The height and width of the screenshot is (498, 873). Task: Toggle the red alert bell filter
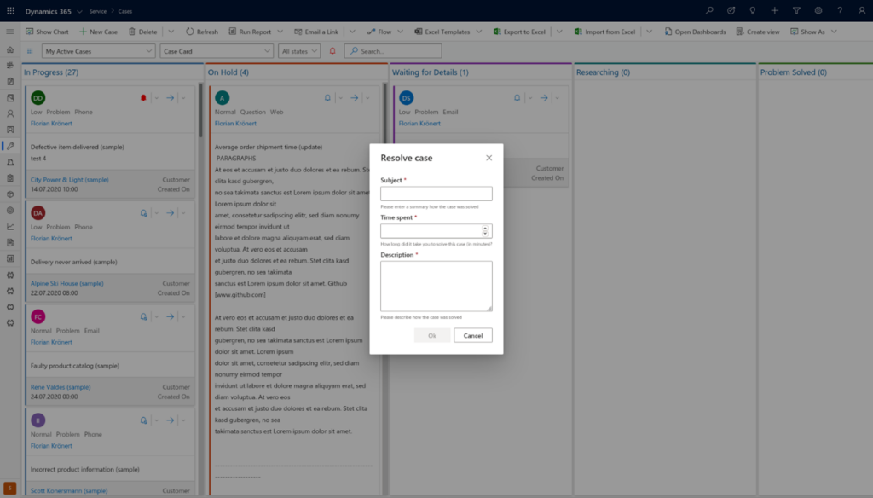pos(331,50)
